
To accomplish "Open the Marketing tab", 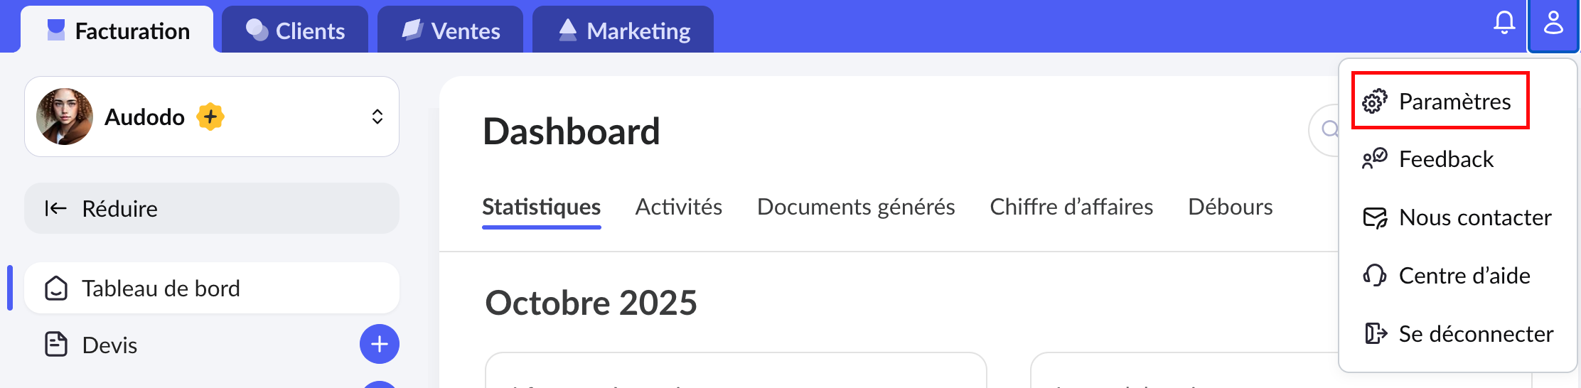I will (x=623, y=31).
